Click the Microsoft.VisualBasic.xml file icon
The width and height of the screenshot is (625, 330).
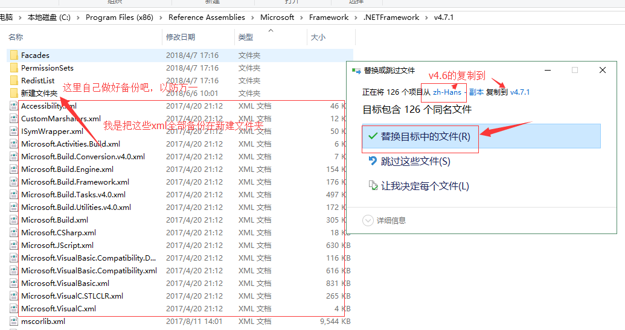[14, 283]
